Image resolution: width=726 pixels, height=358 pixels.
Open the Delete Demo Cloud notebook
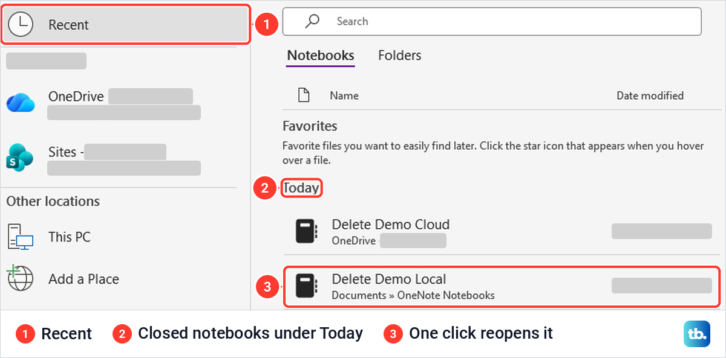point(502,232)
